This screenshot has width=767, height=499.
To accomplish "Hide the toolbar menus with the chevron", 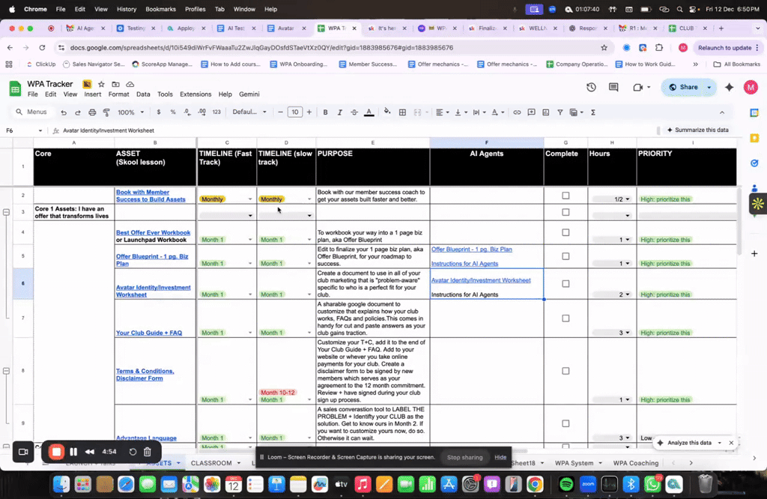I will point(722,112).
